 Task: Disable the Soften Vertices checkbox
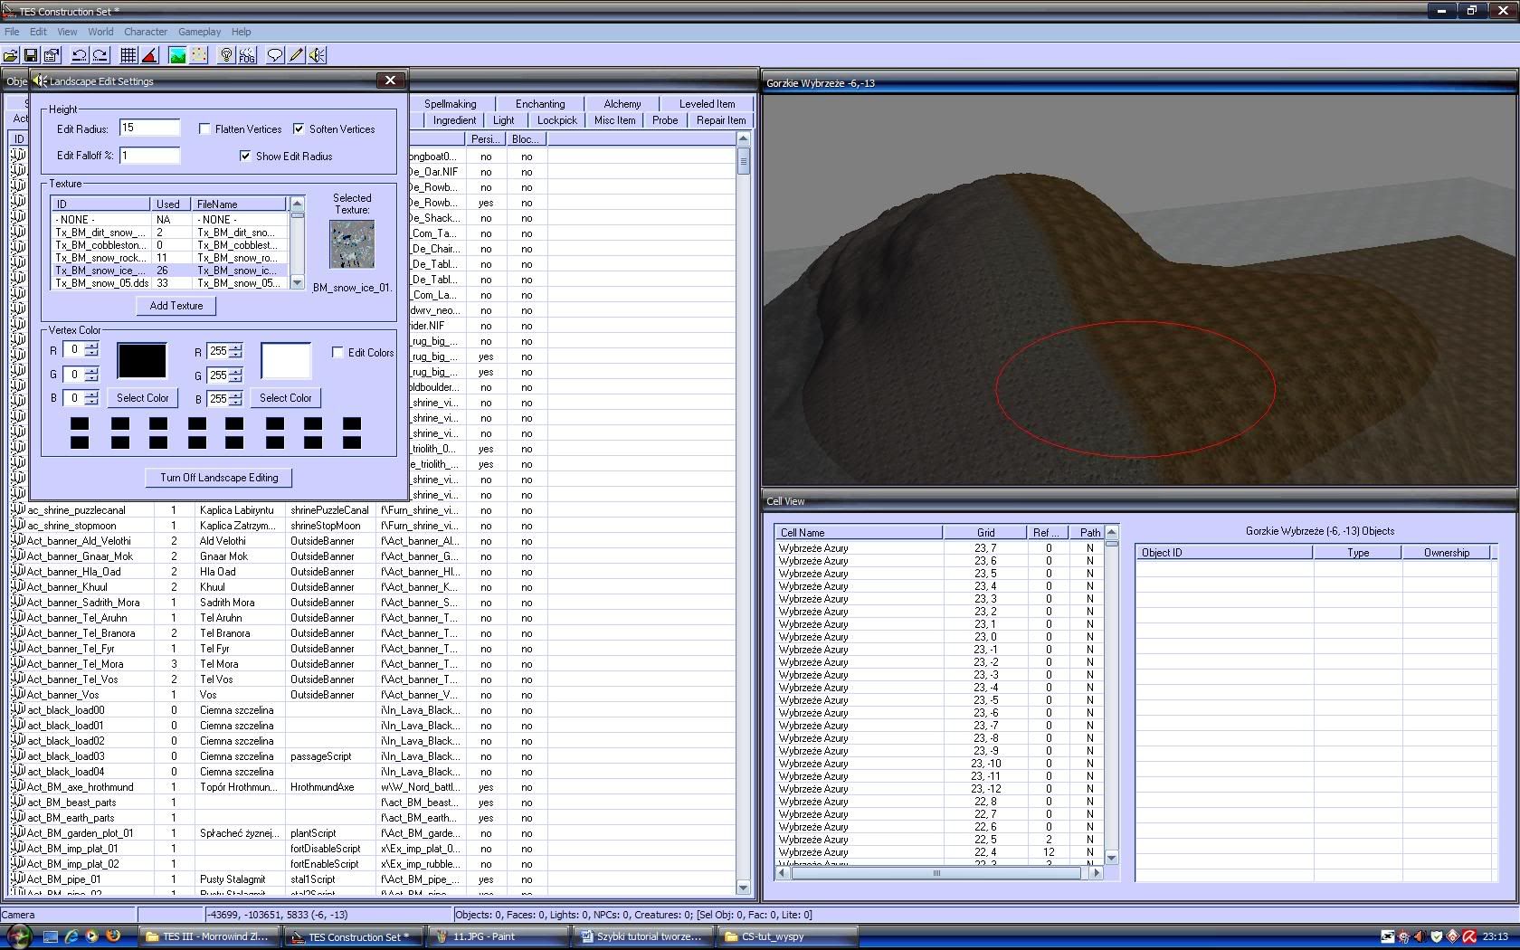click(x=299, y=129)
